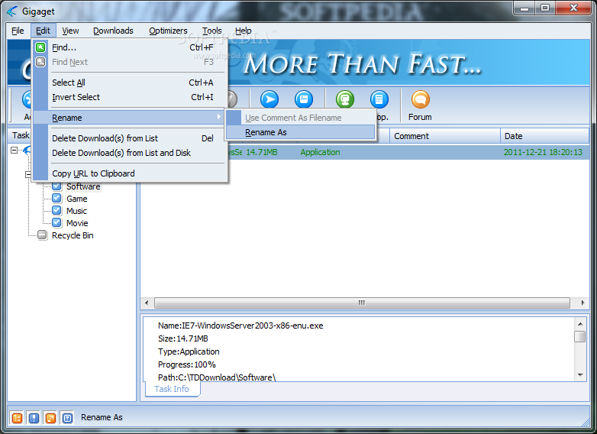Click the Type:Application info line
Image resolution: width=597 pixels, height=434 pixels.
pyautogui.click(x=189, y=351)
